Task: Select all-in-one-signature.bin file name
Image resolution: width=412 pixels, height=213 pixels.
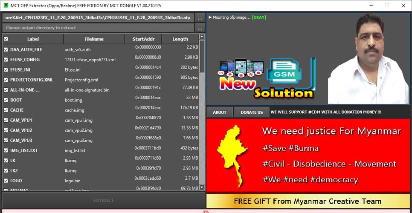Action: point(87,90)
